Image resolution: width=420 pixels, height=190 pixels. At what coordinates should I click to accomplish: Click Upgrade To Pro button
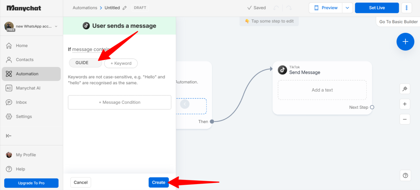(31, 183)
